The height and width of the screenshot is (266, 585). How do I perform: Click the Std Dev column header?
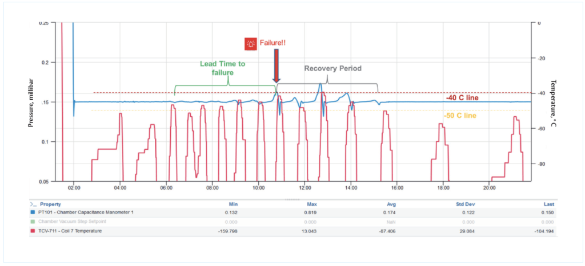(467, 204)
